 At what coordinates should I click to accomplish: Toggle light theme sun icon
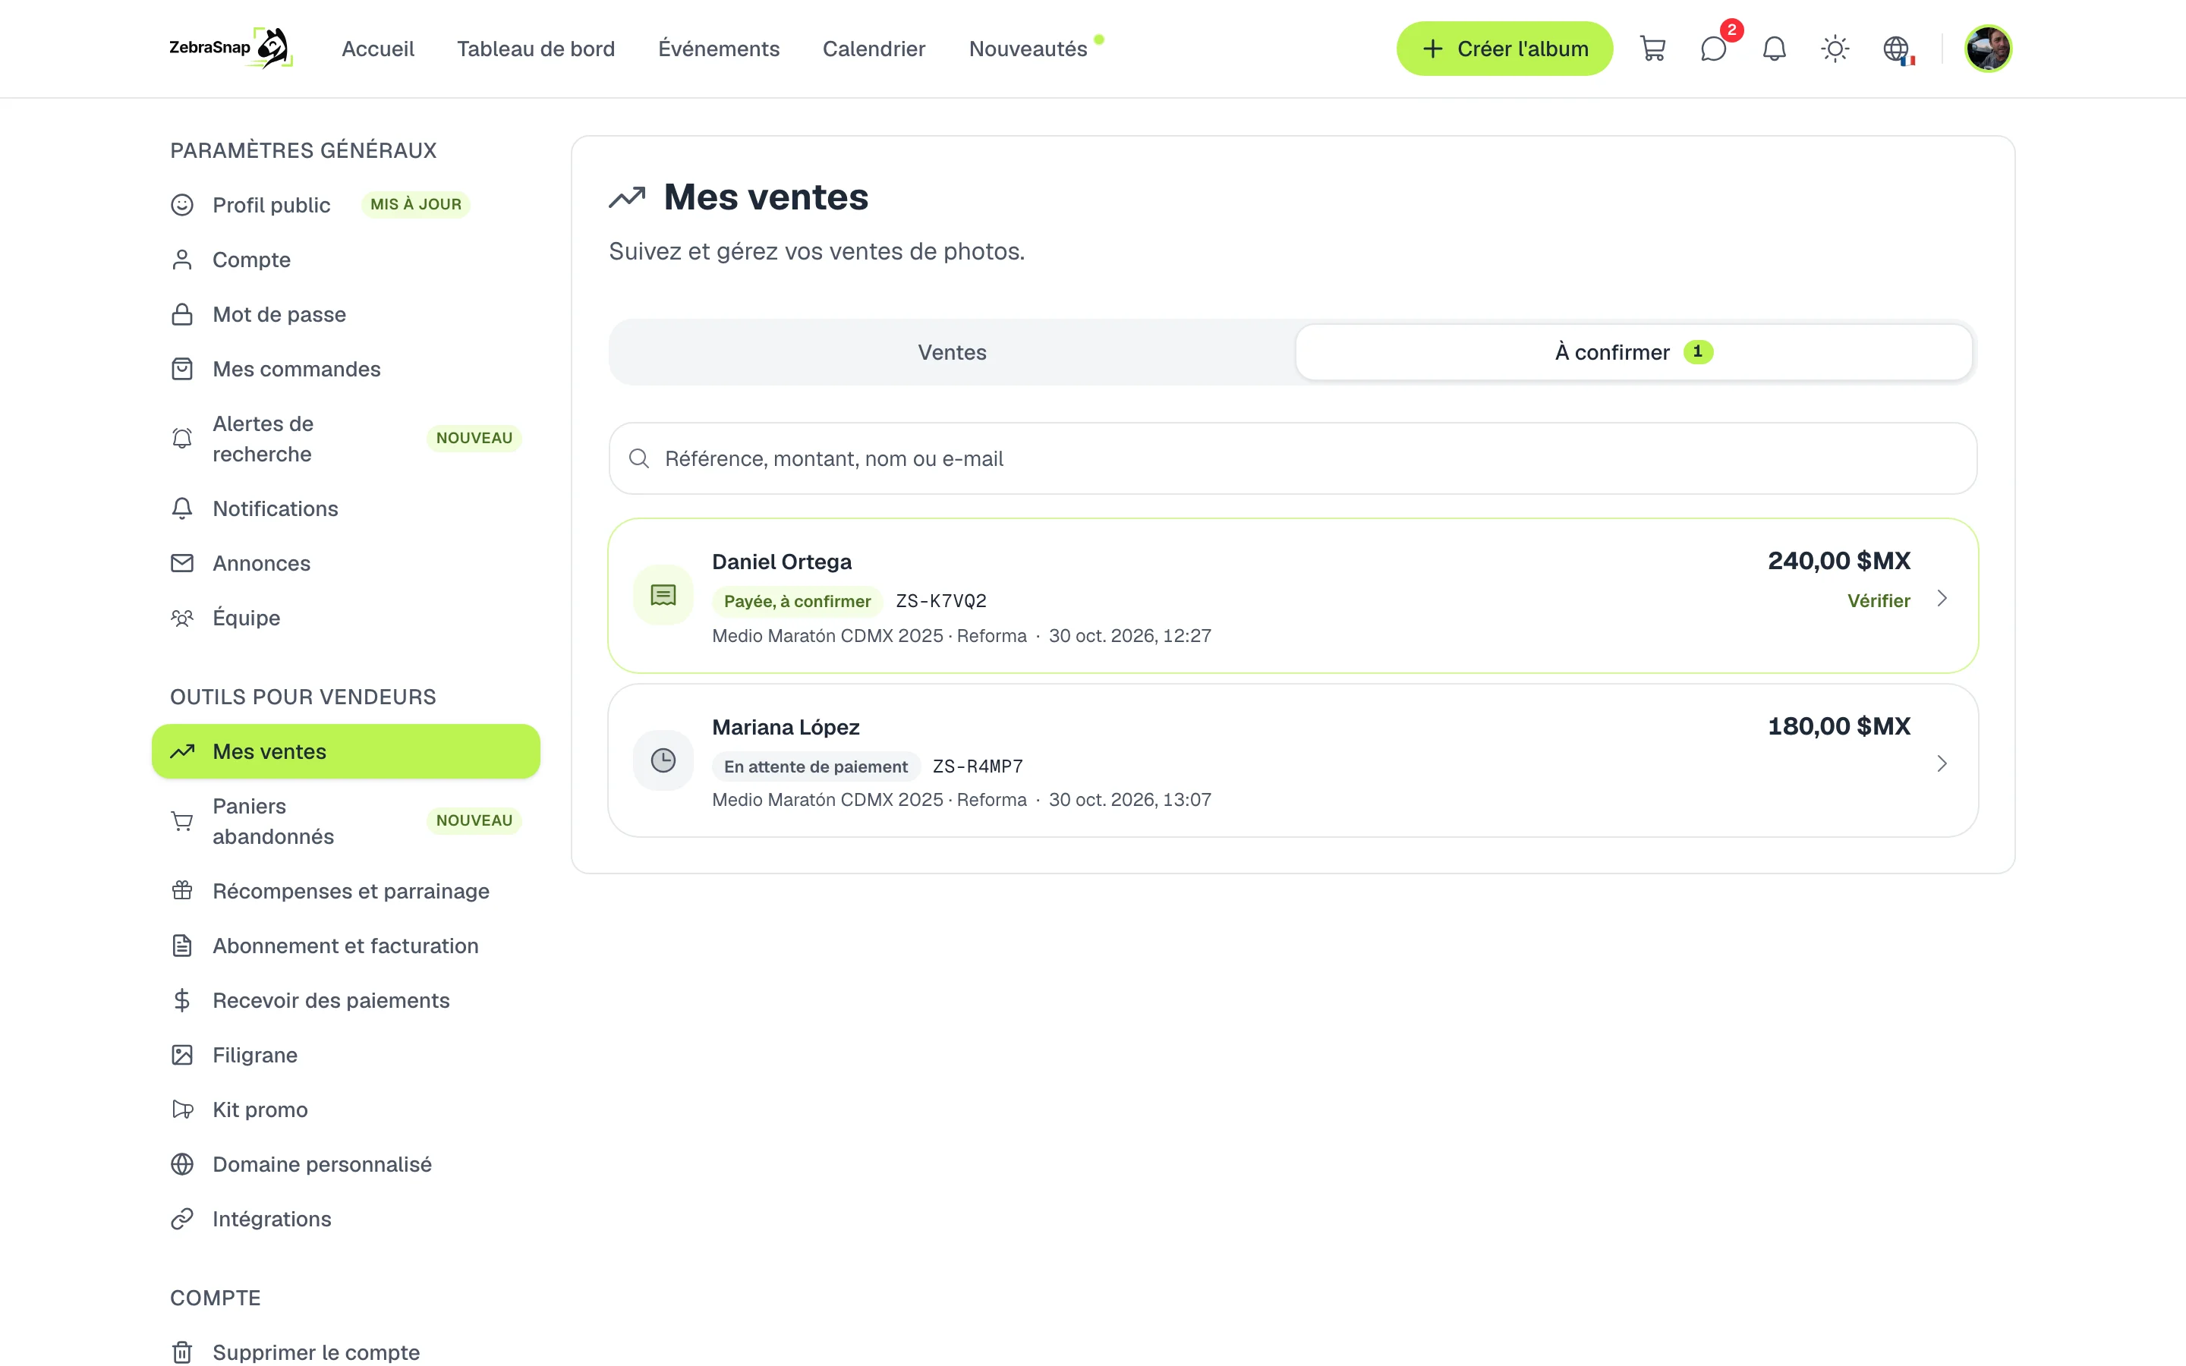click(x=1835, y=49)
